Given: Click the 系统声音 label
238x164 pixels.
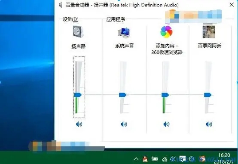Looking at the screenshot, I should [125, 46].
